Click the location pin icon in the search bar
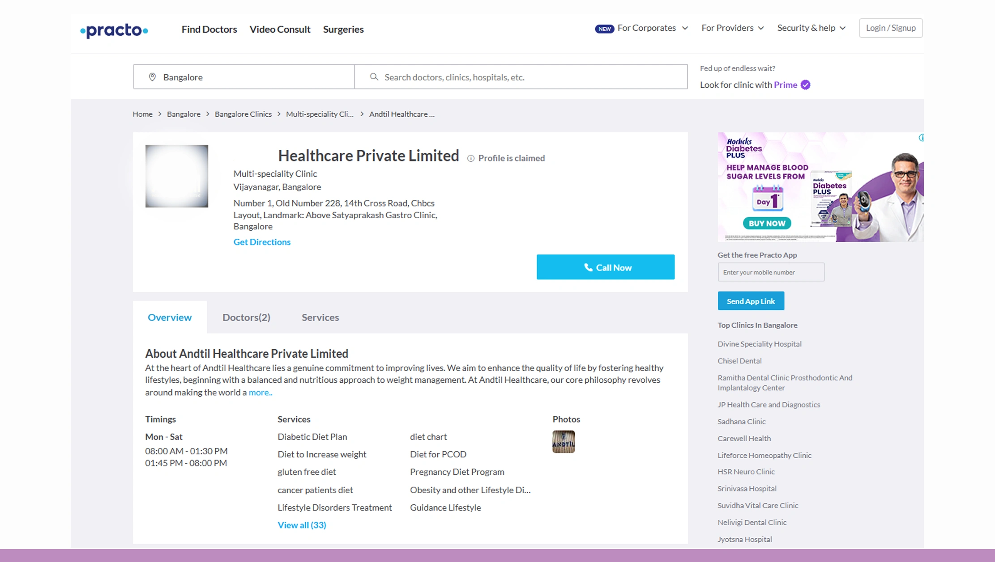The image size is (995, 562). 152,76
